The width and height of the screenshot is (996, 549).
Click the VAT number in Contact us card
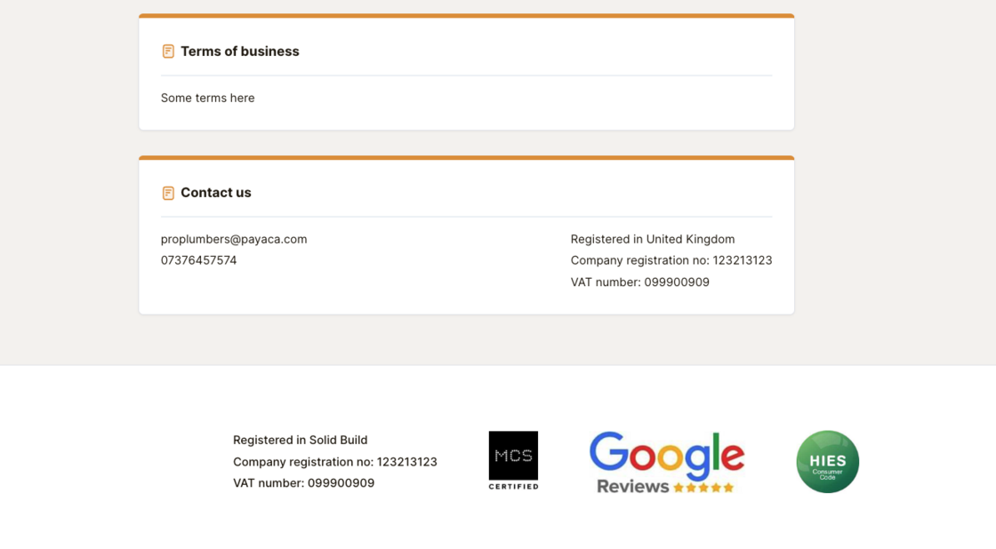click(640, 282)
